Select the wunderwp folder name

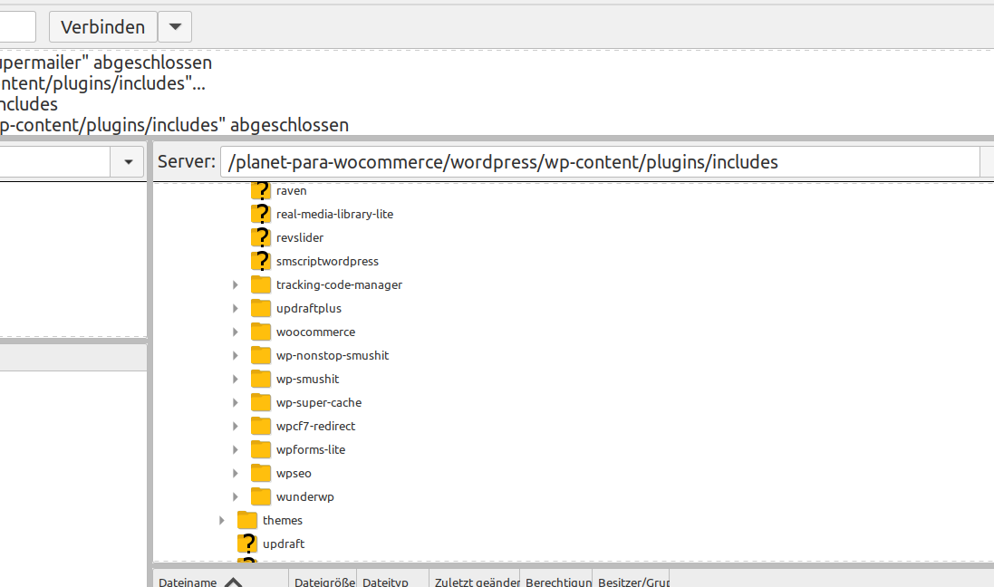(x=305, y=497)
